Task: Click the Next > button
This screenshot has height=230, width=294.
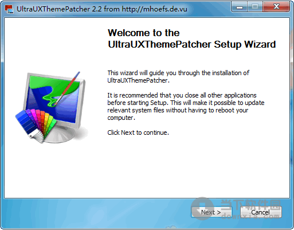Action: 211,212
